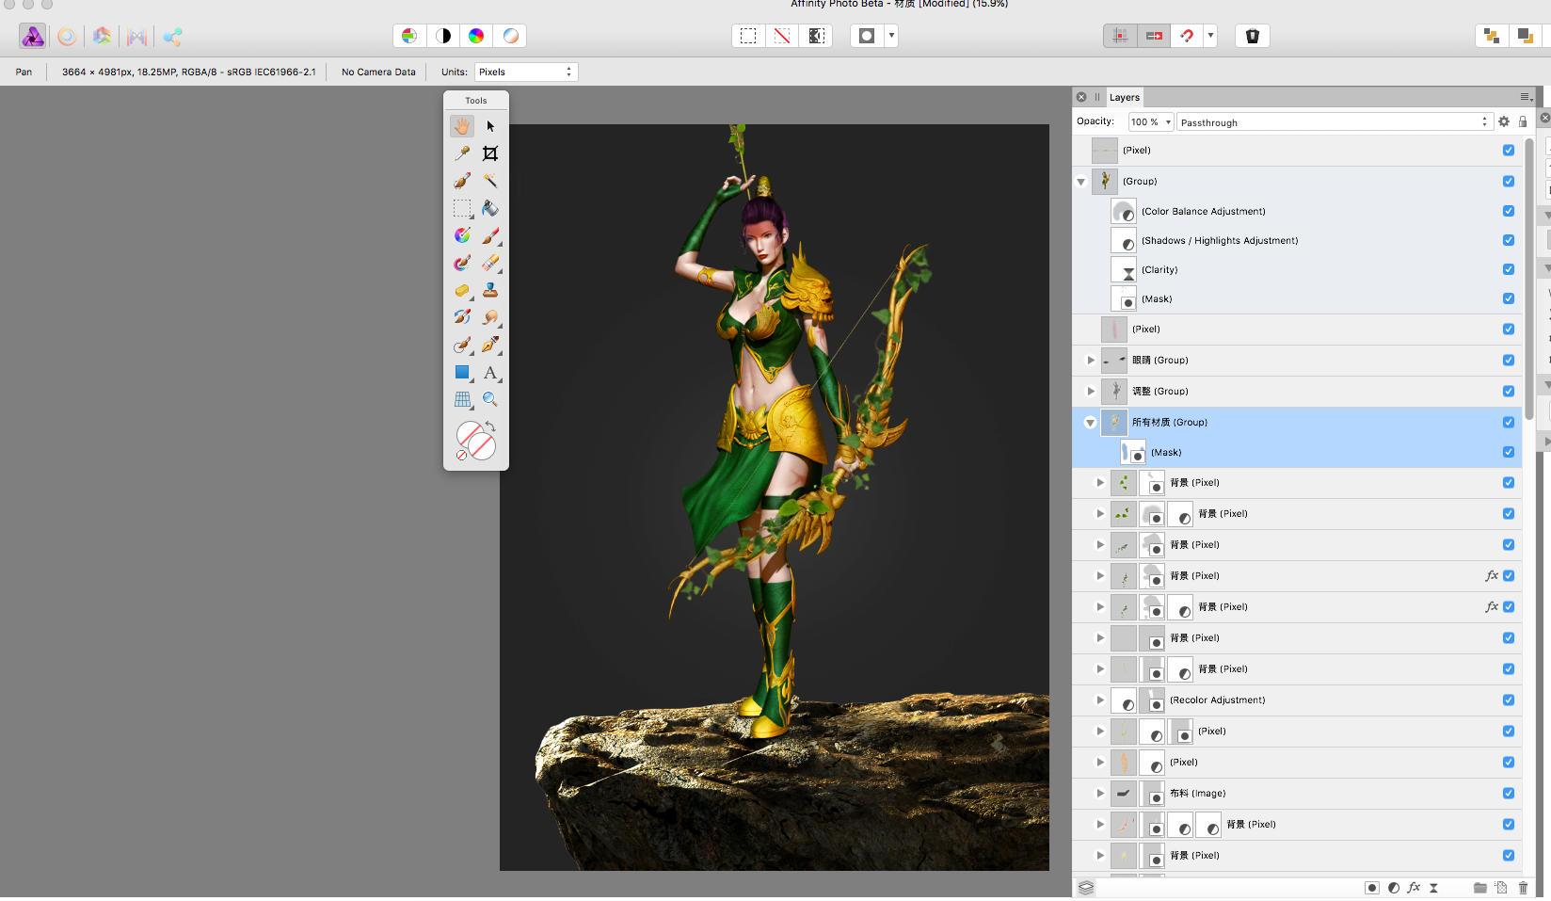Open the Photo persona icon

pos(33,36)
